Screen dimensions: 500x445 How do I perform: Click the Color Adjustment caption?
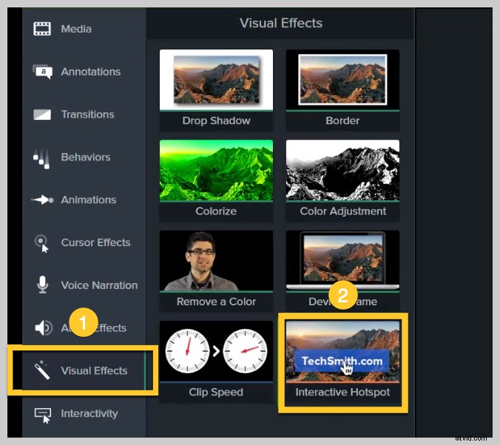tap(342, 211)
